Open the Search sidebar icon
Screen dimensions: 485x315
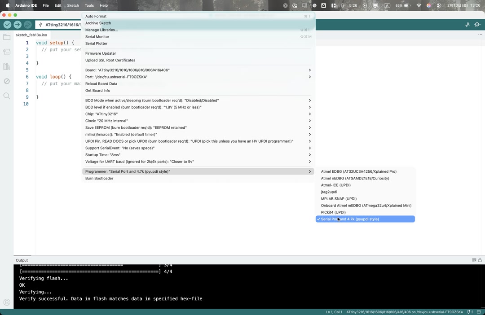[6, 96]
